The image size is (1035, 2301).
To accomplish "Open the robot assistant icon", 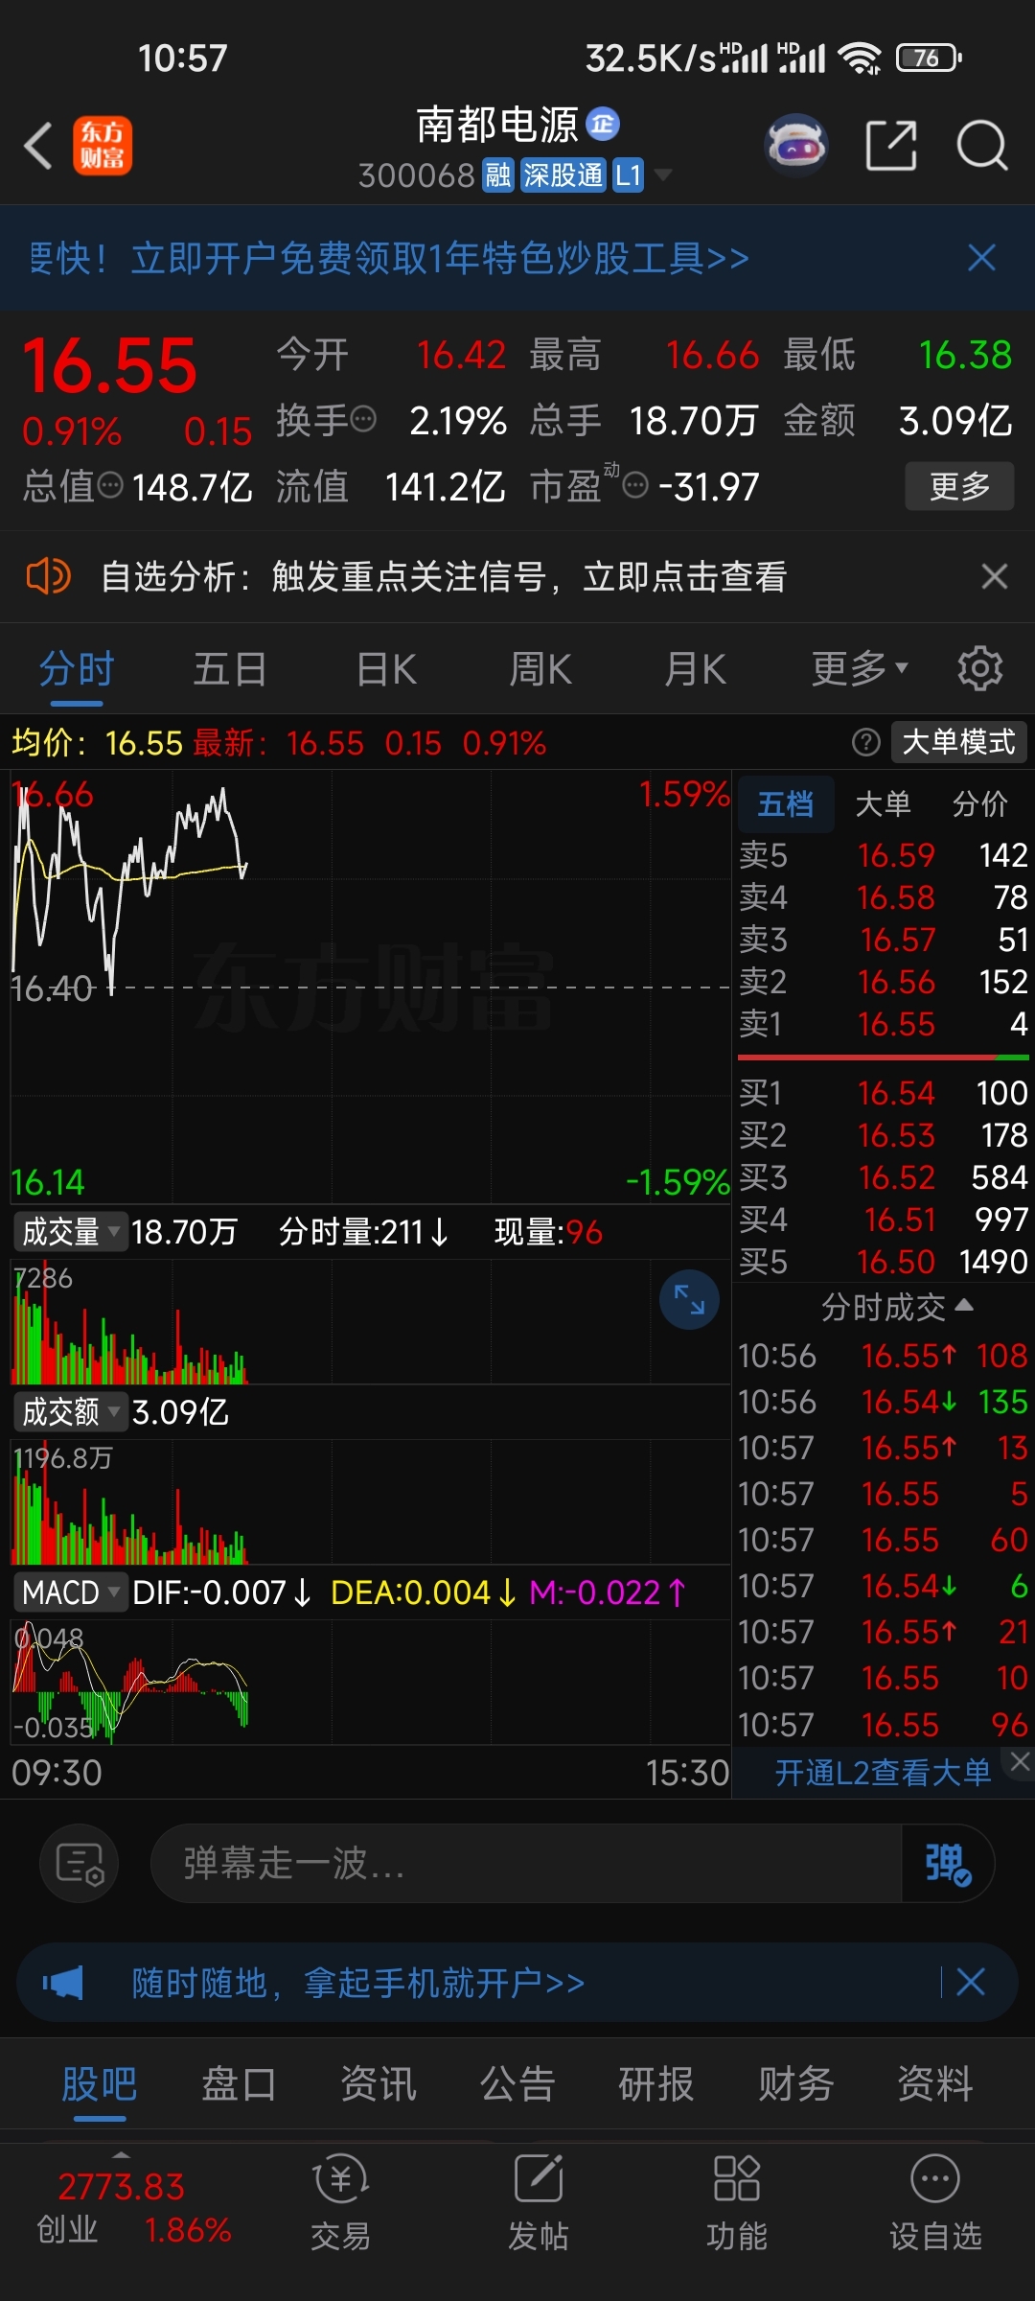I will (x=796, y=145).
